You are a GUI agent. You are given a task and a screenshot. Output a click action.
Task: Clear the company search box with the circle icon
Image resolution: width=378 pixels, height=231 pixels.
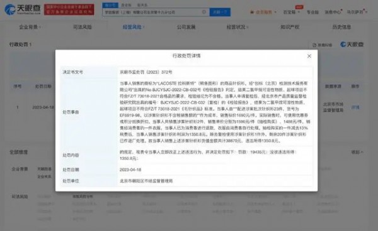coord(204,12)
